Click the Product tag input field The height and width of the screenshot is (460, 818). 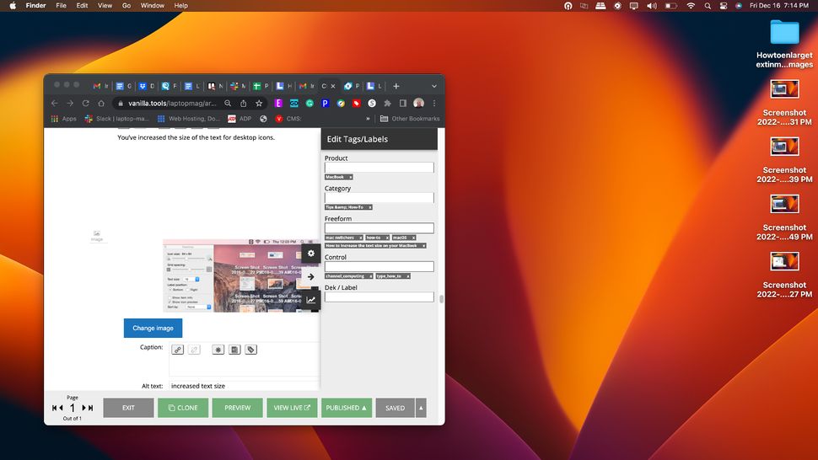(x=379, y=168)
